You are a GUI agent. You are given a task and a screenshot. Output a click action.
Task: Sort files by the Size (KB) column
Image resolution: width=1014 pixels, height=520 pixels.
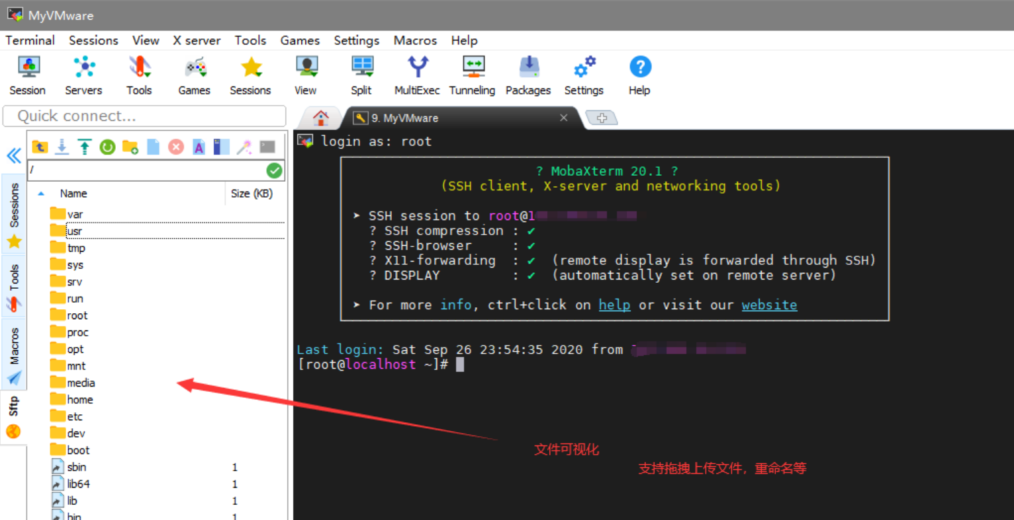pos(252,194)
